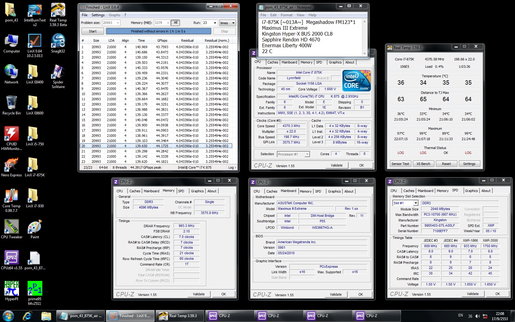Click OK in the CPU-Z Memory window
515x322 pixels.
click(224, 294)
